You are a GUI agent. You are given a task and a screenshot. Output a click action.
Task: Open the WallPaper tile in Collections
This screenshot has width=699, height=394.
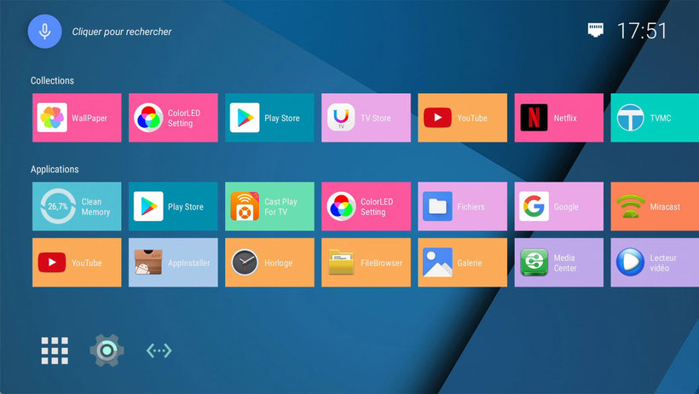point(77,118)
